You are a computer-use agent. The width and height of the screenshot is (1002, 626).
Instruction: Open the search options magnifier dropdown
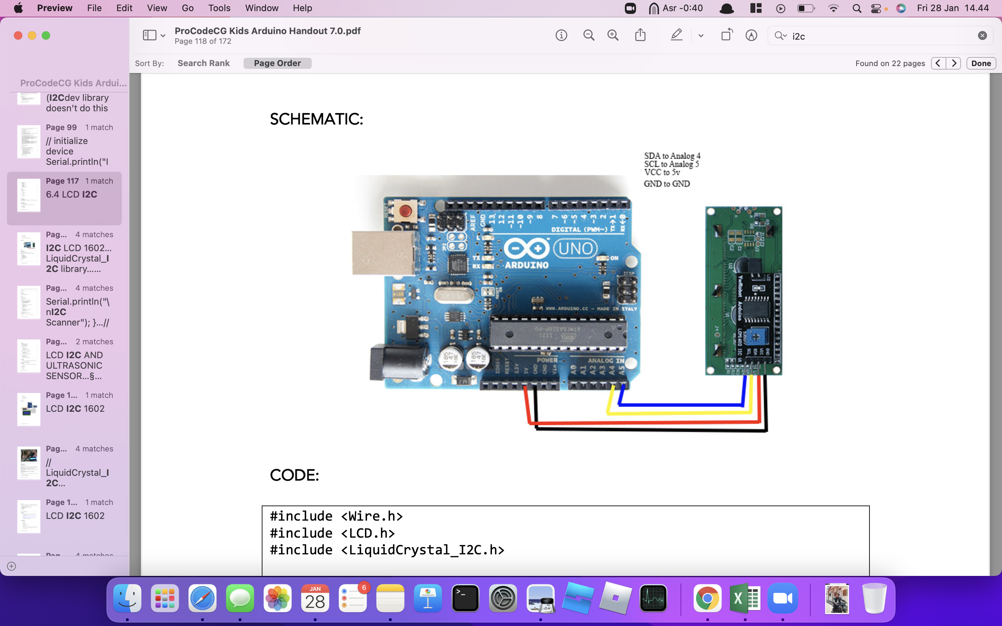(780, 36)
